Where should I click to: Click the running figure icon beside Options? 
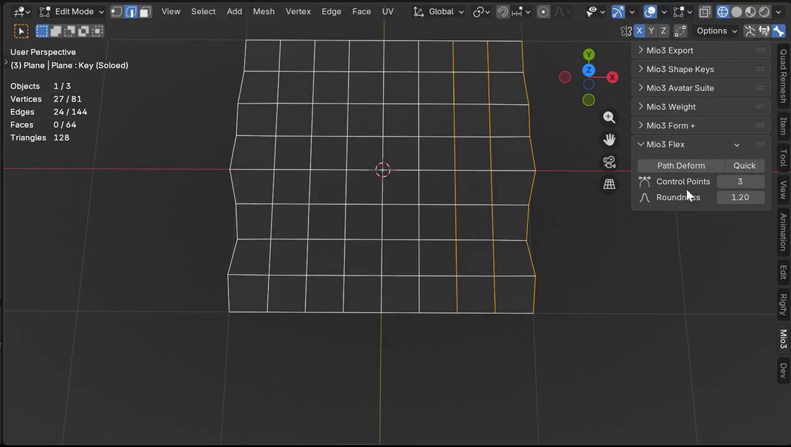point(750,31)
